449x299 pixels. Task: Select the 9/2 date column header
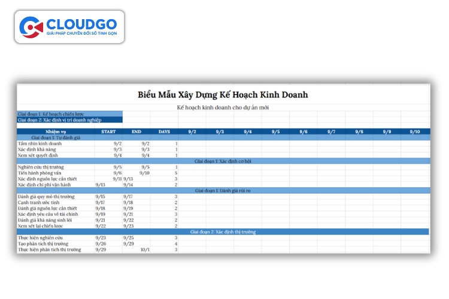[x=192, y=131]
